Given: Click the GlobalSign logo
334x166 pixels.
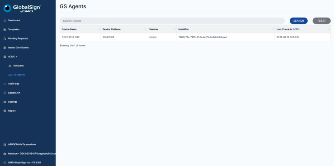Looking at the screenshot, I should [22, 8].
